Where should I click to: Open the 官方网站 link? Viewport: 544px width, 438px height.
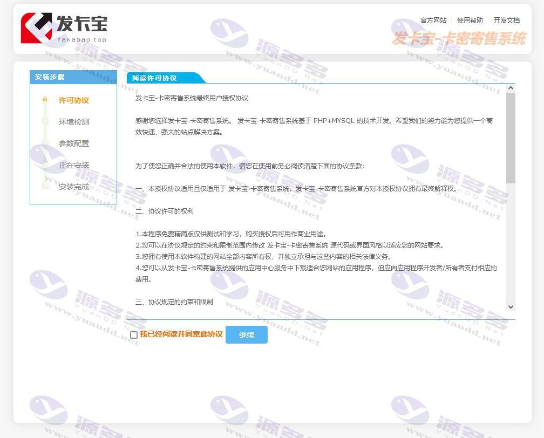433,20
